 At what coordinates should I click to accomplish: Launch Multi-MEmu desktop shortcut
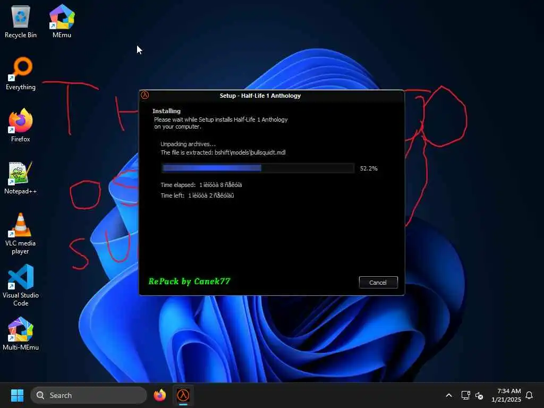pos(21,334)
